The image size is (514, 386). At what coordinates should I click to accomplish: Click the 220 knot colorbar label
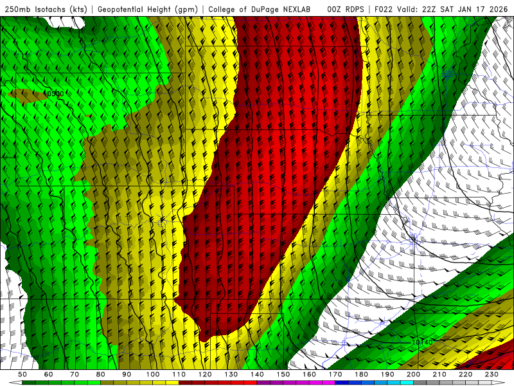465,374
